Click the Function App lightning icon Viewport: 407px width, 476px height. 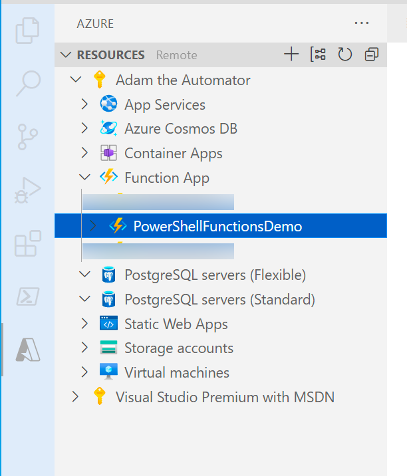click(108, 177)
